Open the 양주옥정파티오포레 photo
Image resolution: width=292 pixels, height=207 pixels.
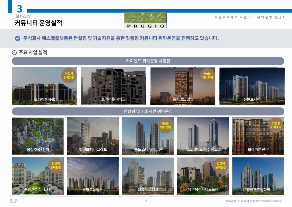(x=203, y=176)
